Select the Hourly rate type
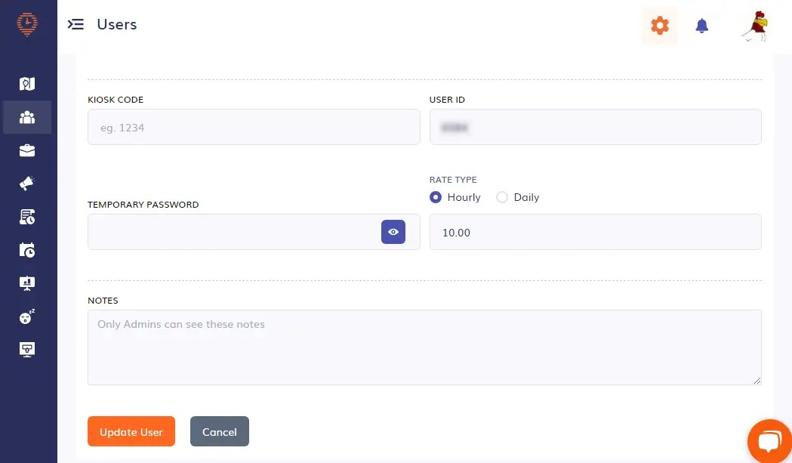Viewport: 792px width, 463px height. [x=436, y=197]
